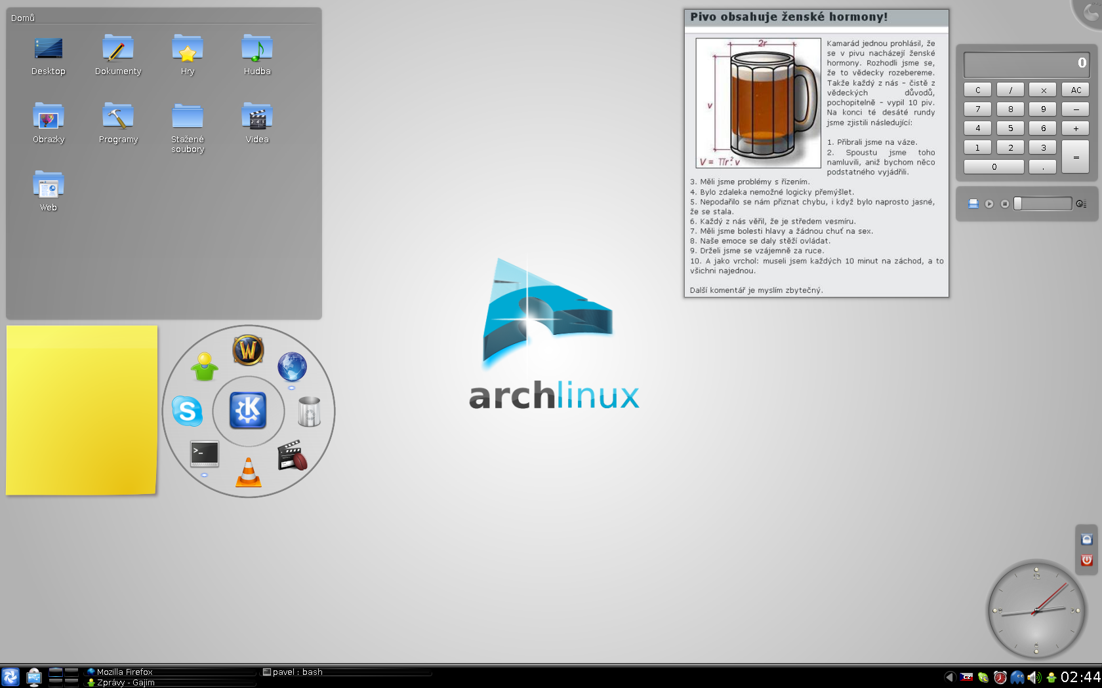Click the play button in media player widget

pos(989,204)
